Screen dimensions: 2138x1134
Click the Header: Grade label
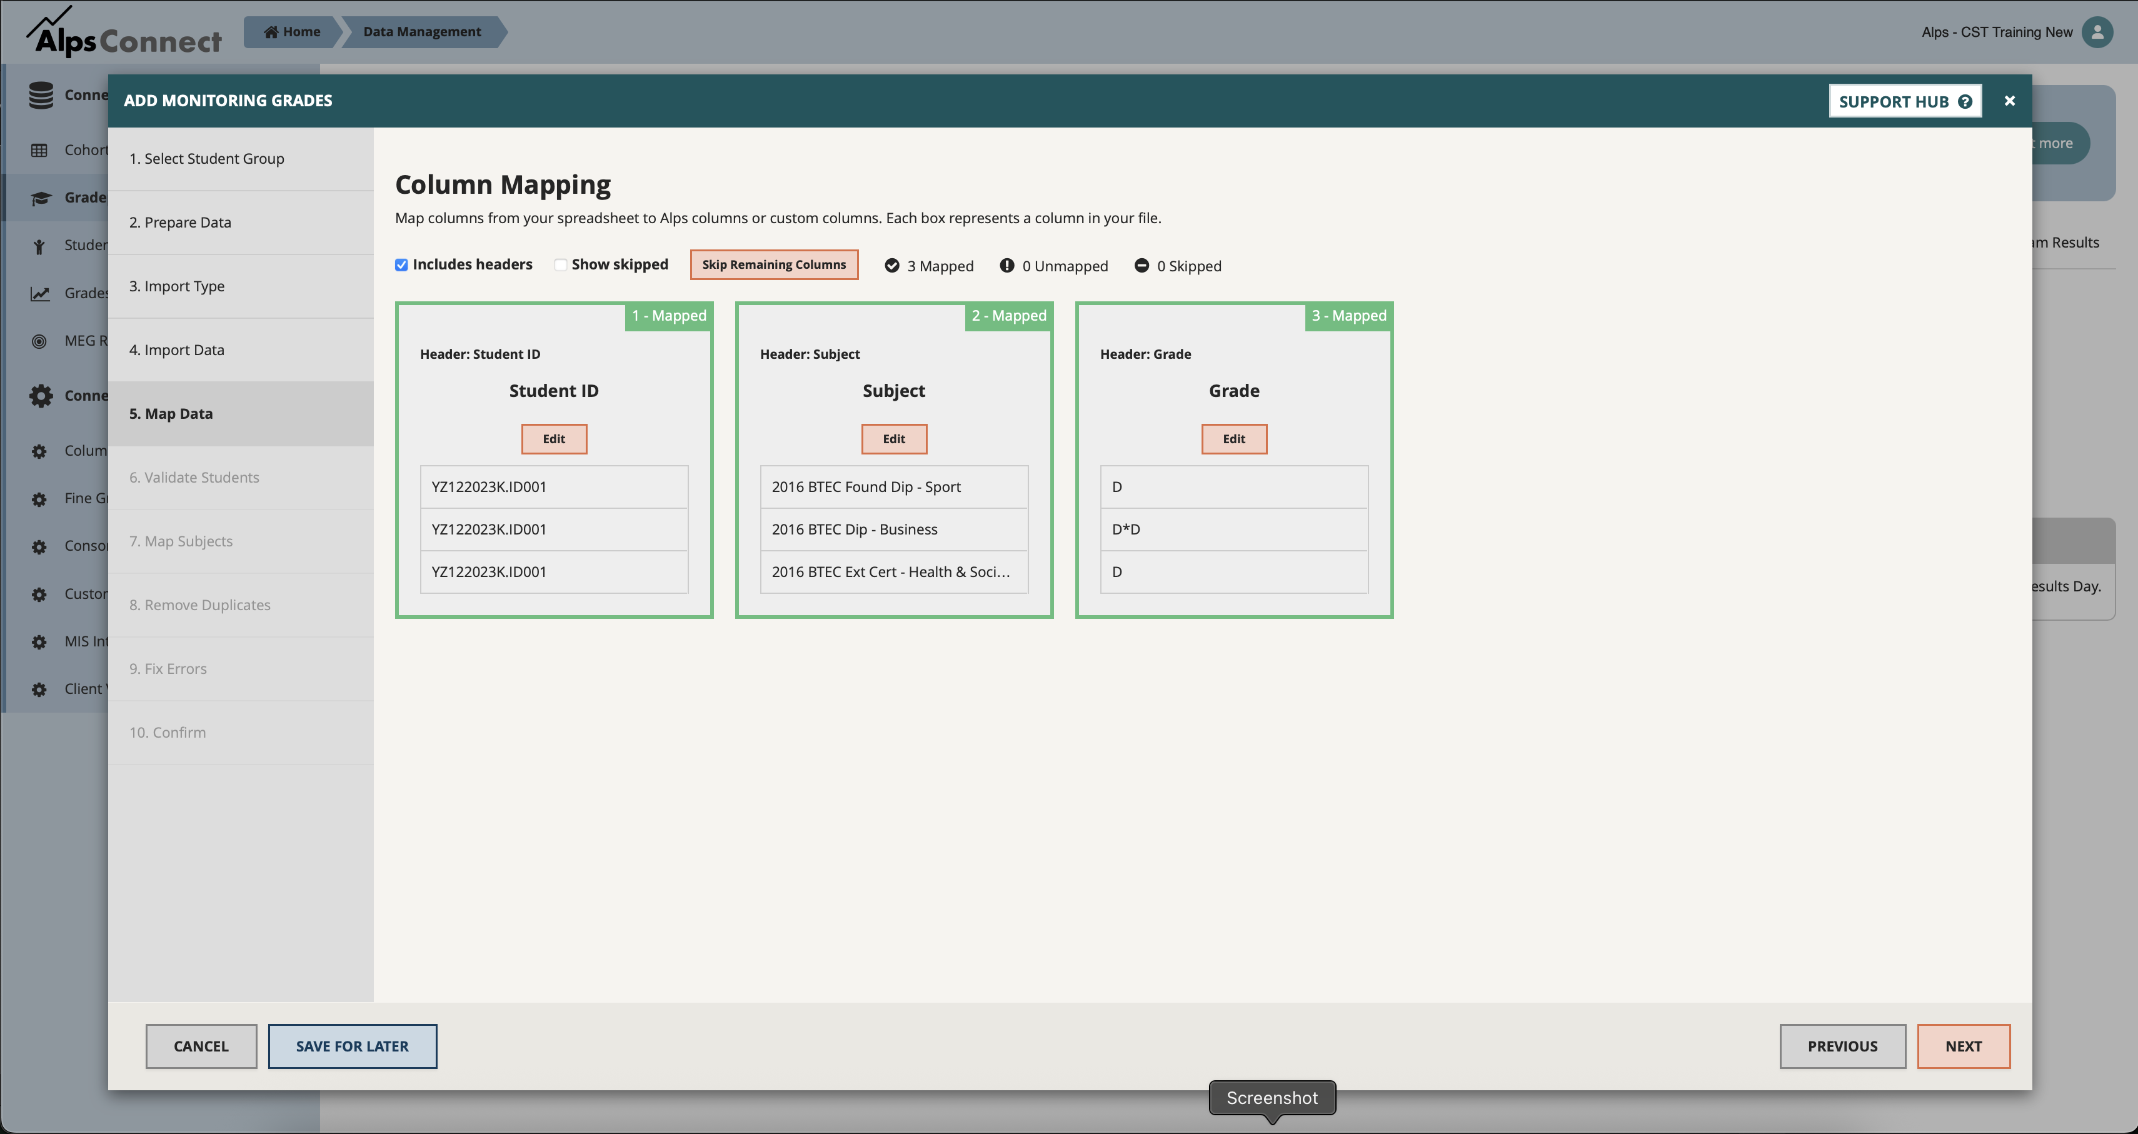[1145, 354]
